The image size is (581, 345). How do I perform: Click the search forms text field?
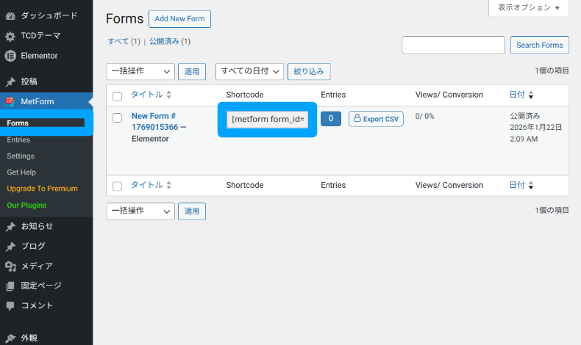[454, 45]
